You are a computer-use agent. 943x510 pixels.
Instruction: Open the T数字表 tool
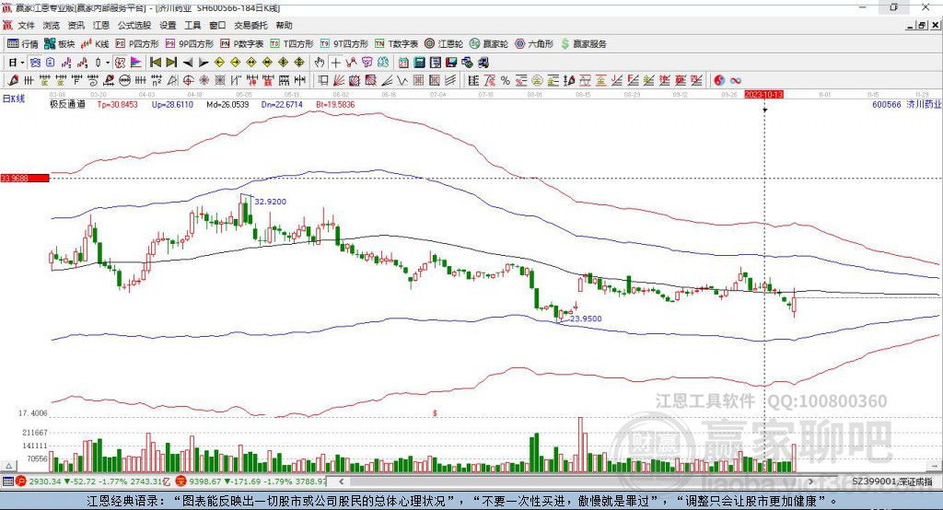tap(396, 44)
